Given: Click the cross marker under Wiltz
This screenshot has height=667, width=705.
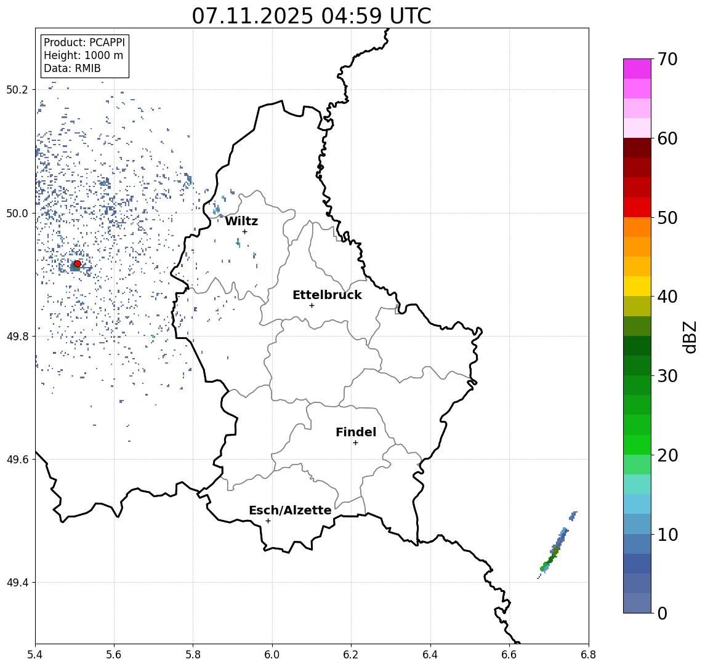Looking at the screenshot, I should [x=244, y=231].
